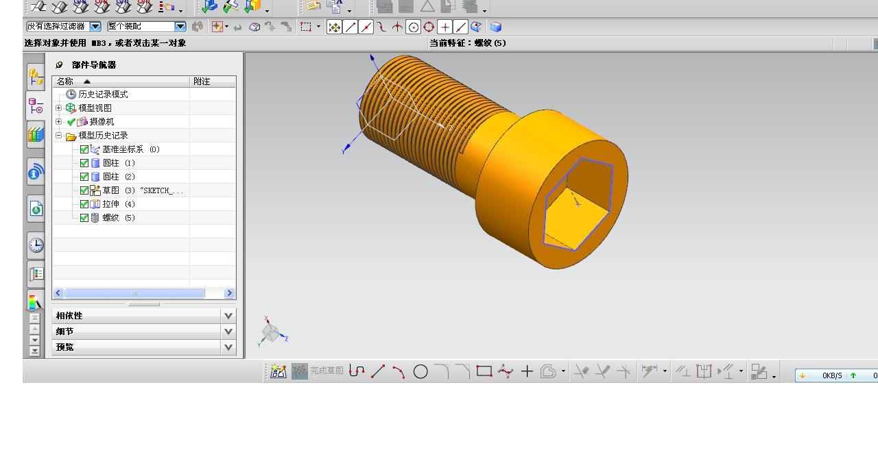The image size is (878, 470).
Task: Select the sketch Chamfer tool
Action: 463,371
